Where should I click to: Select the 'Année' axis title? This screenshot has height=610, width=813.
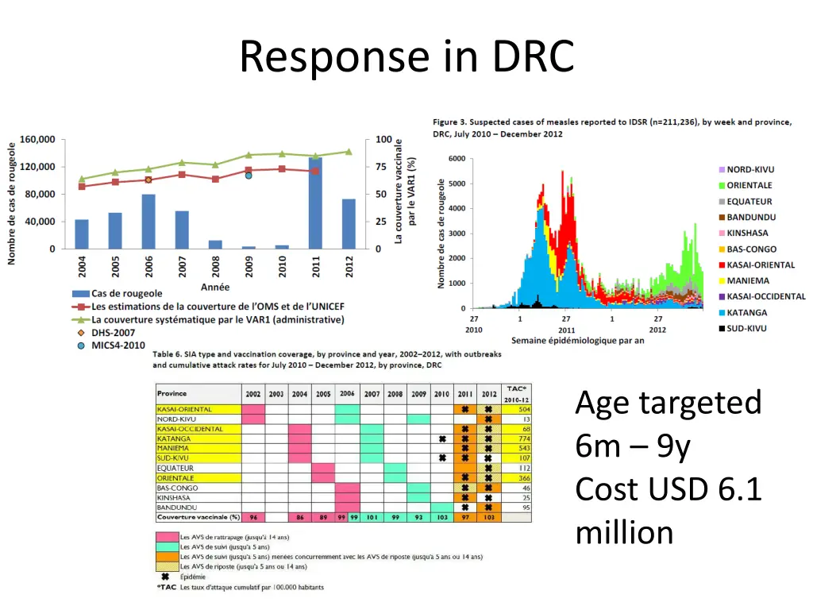pos(214,287)
